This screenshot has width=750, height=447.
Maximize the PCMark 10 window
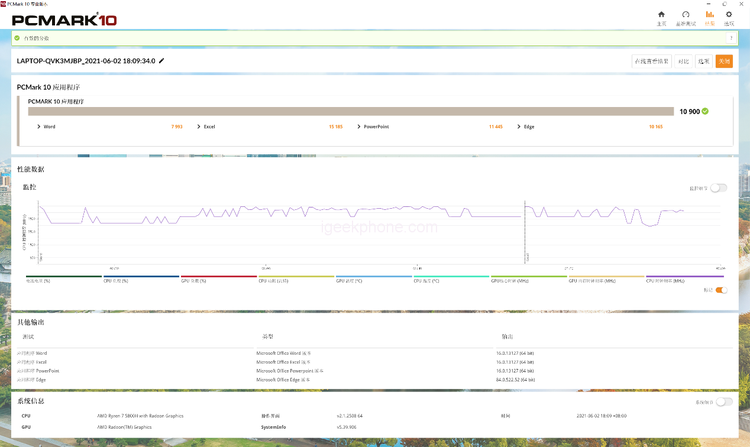[x=725, y=4]
